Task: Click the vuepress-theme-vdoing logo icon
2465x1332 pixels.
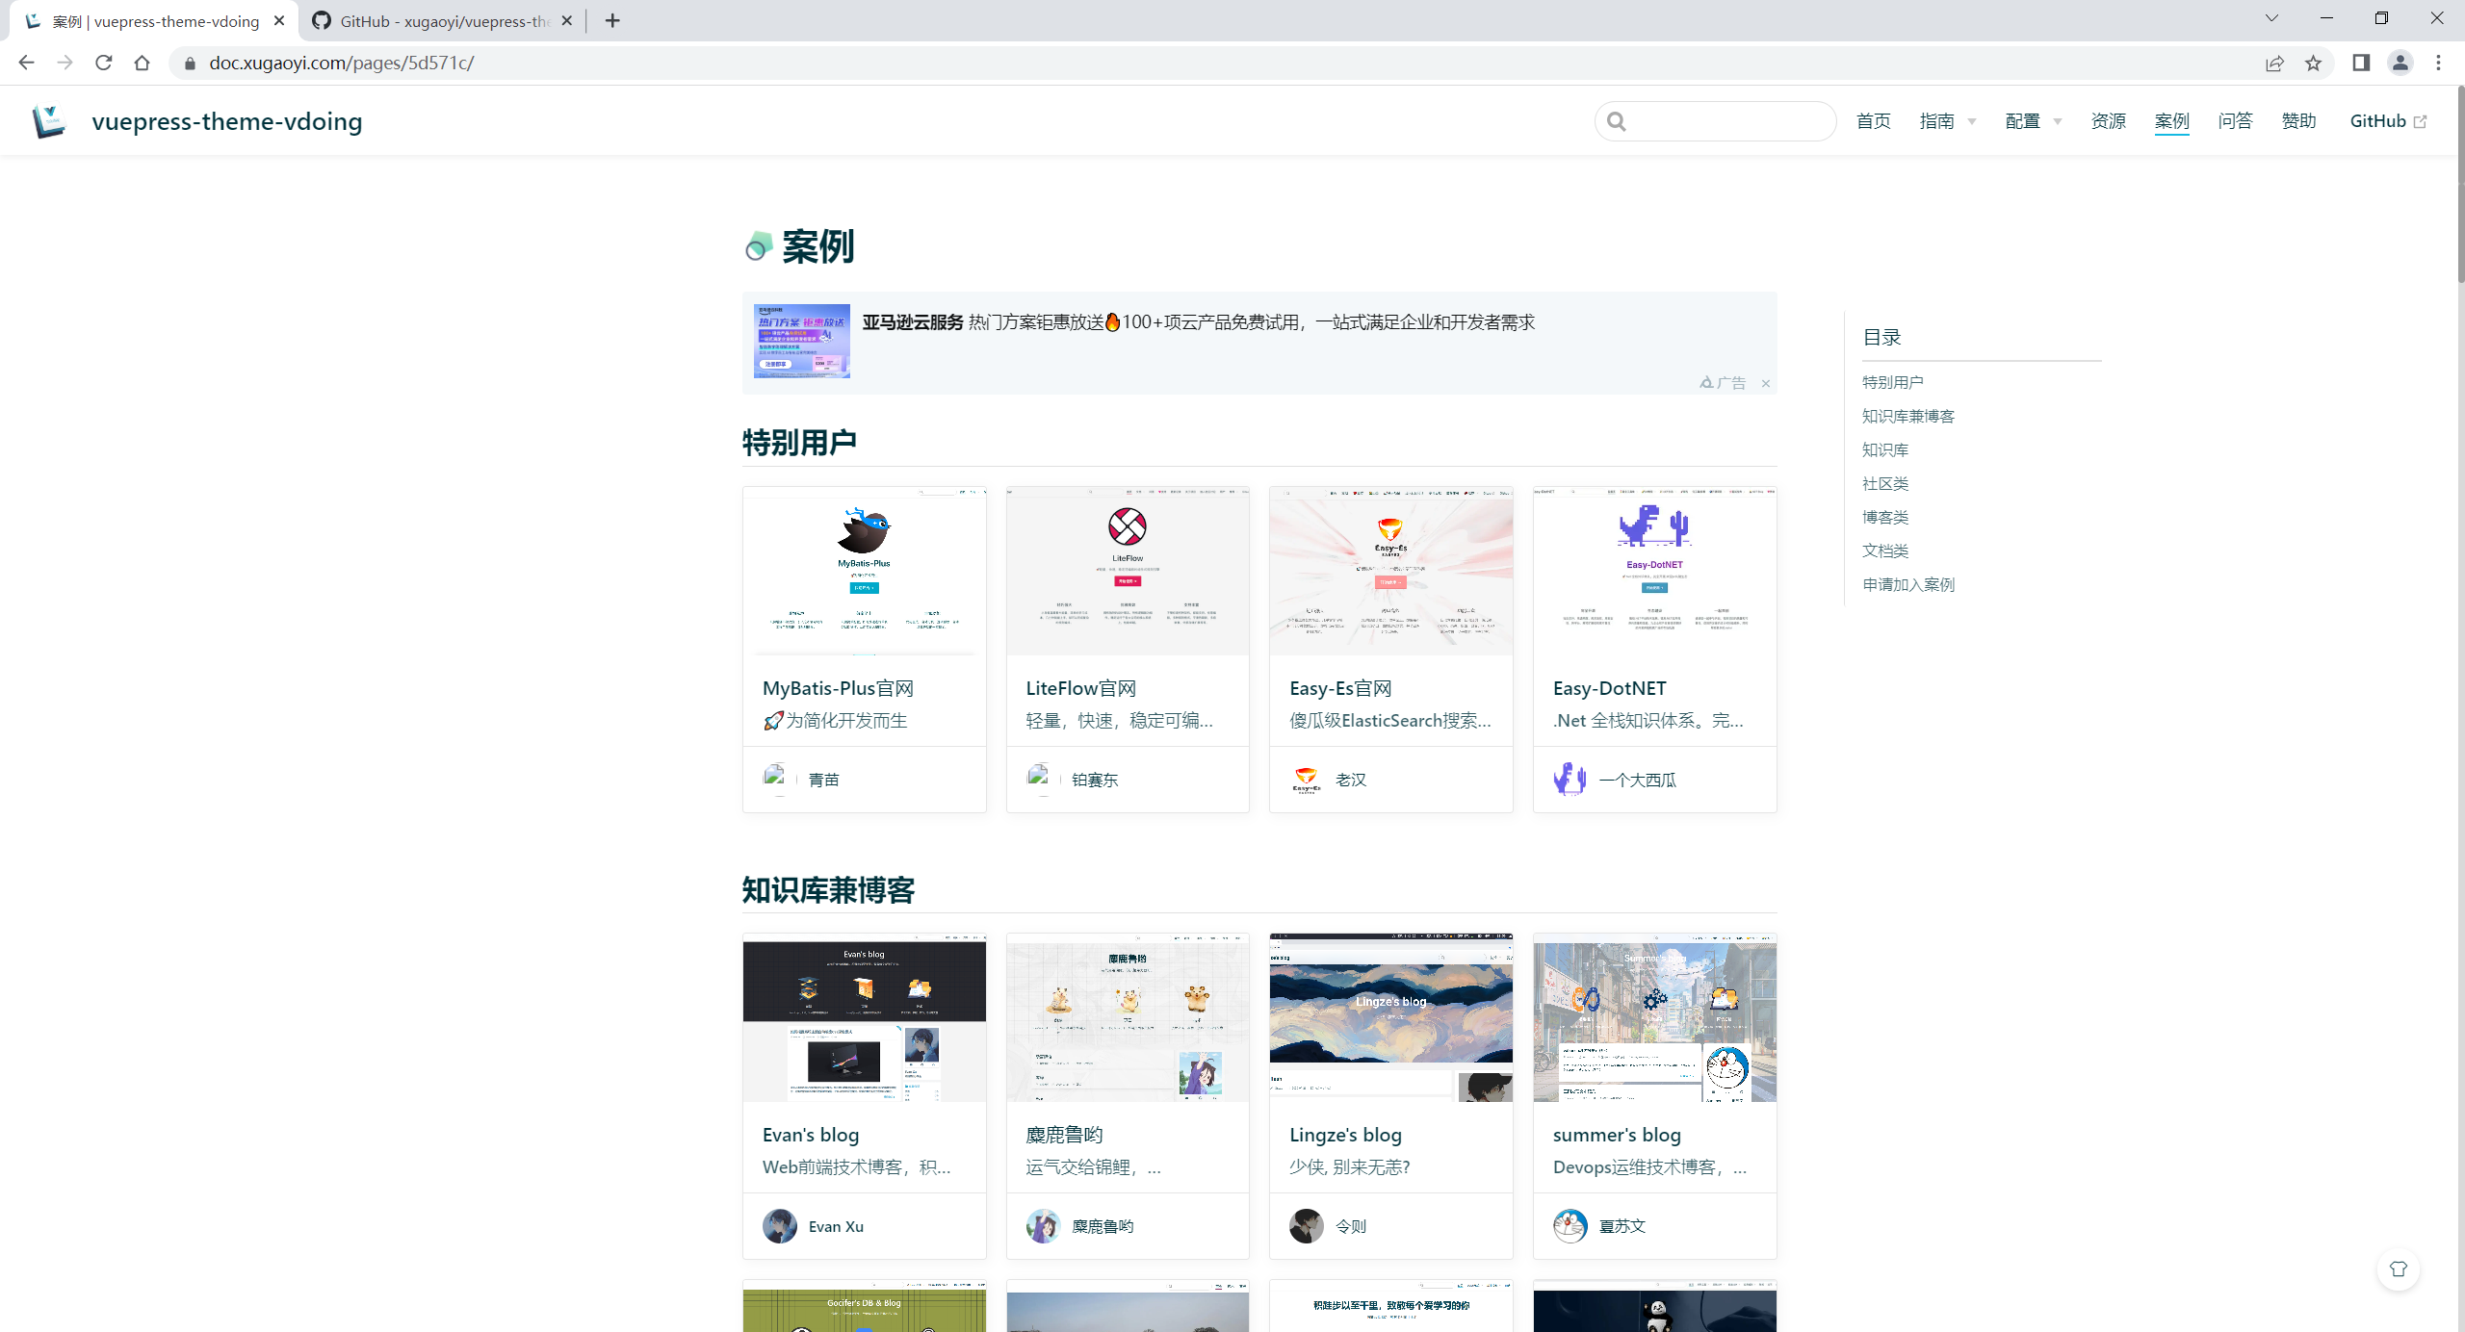Action: pyautogui.click(x=48, y=121)
